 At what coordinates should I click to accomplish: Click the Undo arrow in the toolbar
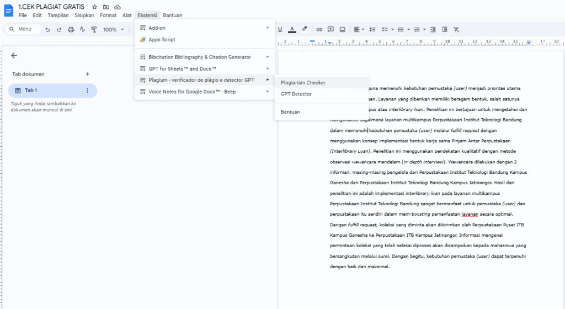point(47,30)
